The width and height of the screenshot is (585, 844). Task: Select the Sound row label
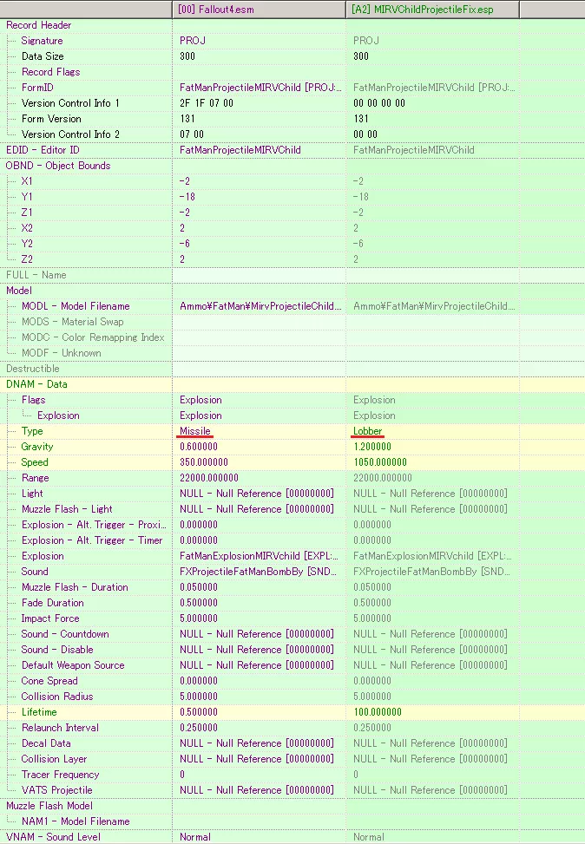[x=35, y=572]
